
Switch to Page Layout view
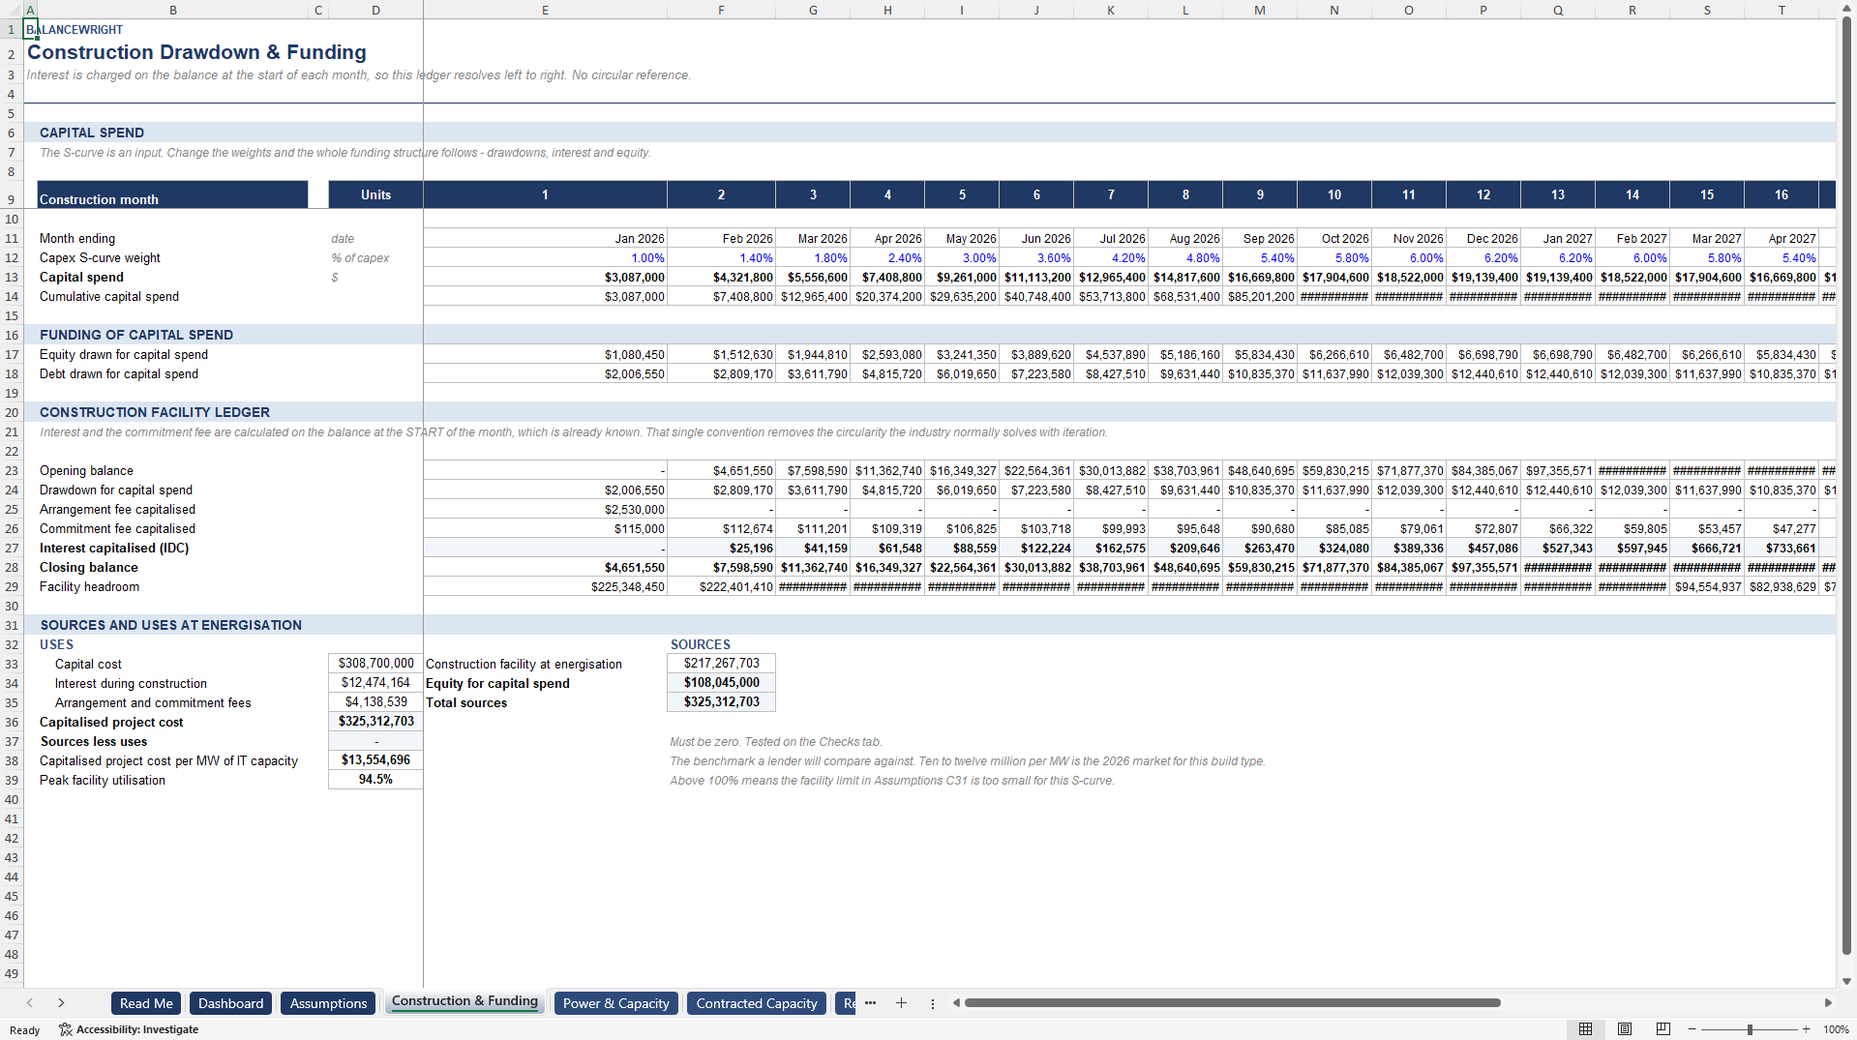pyautogui.click(x=1625, y=1029)
